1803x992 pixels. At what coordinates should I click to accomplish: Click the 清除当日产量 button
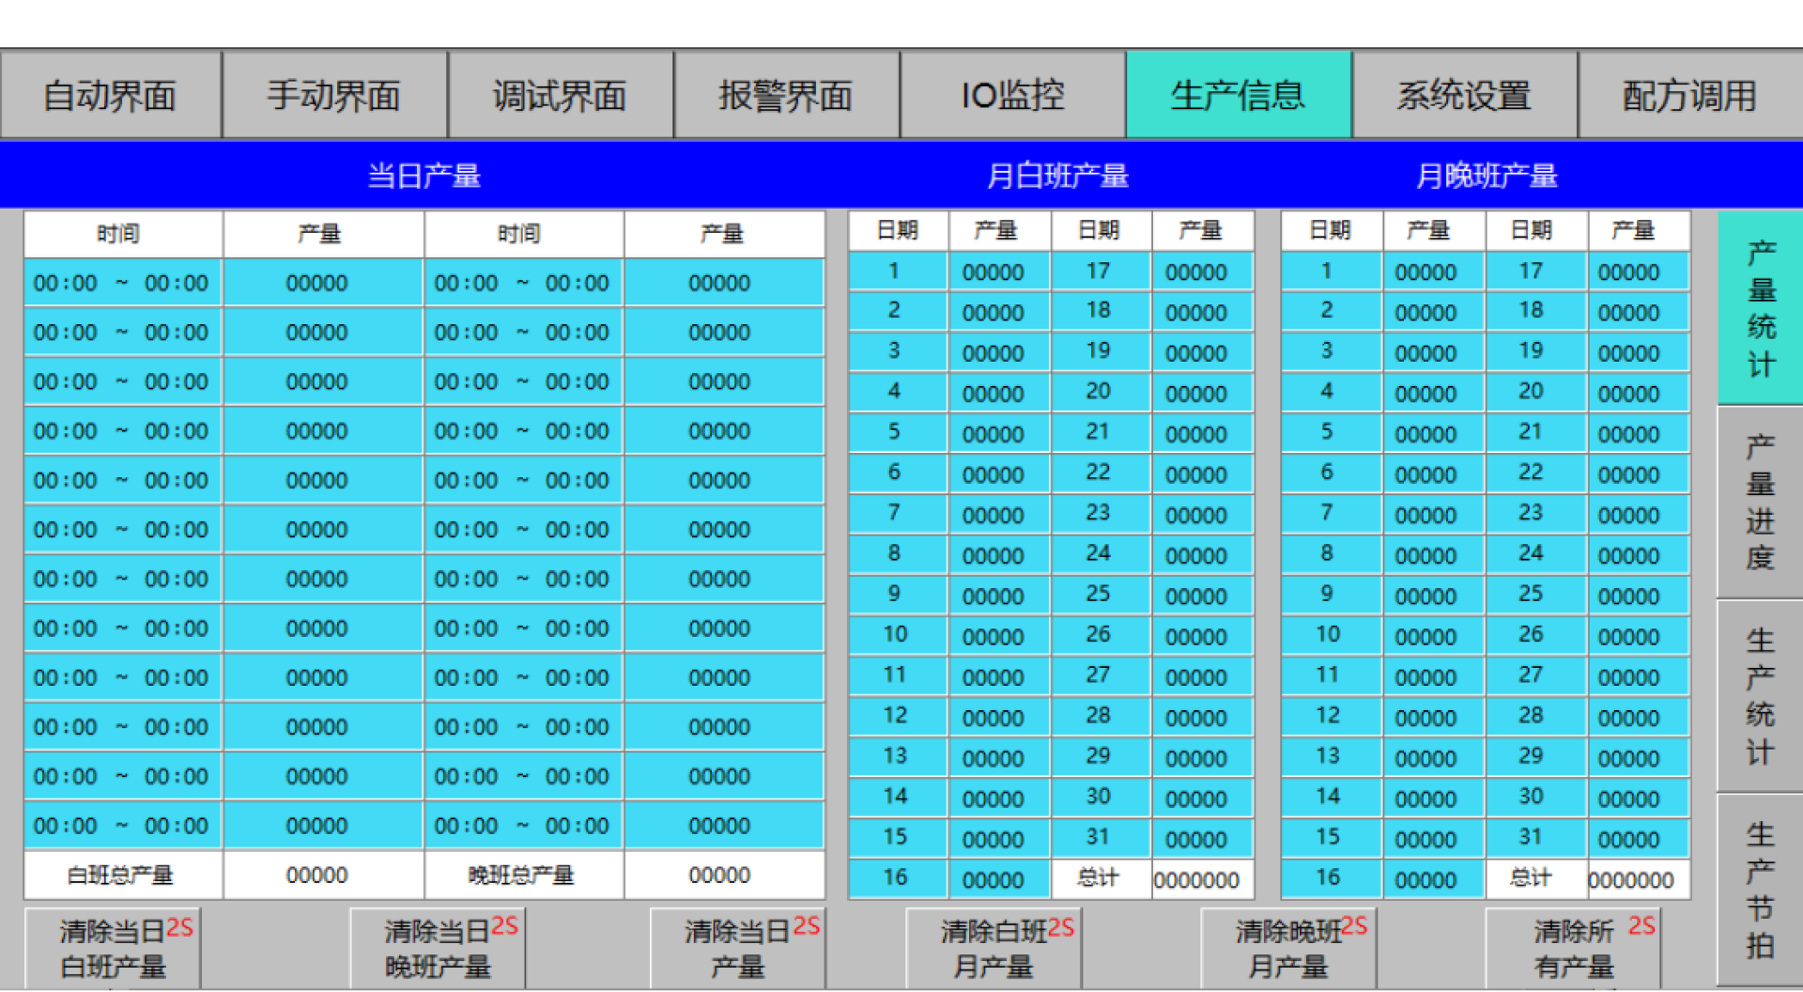tap(738, 948)
